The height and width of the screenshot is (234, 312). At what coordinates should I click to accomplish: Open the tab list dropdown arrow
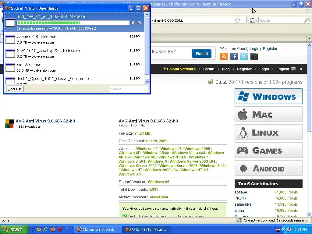pyautogui.click(x=309, y=38)
